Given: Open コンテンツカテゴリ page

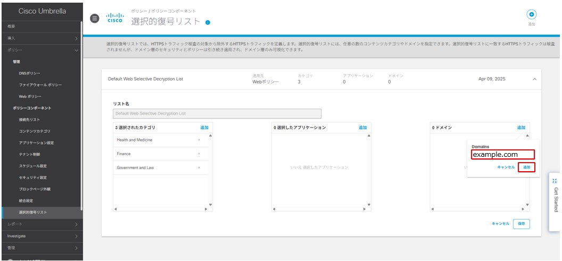Looking at the screenshot, I should [x=35, y=131].
